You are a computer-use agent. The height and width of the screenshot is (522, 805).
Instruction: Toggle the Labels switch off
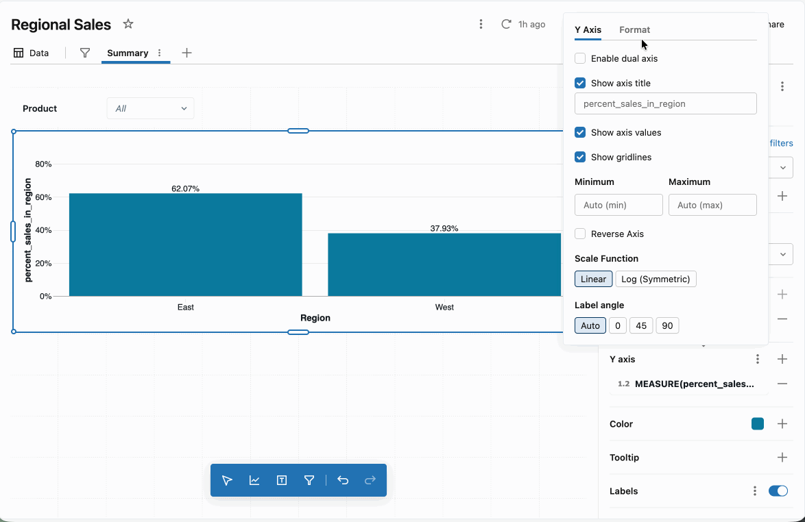click(778, 491)
